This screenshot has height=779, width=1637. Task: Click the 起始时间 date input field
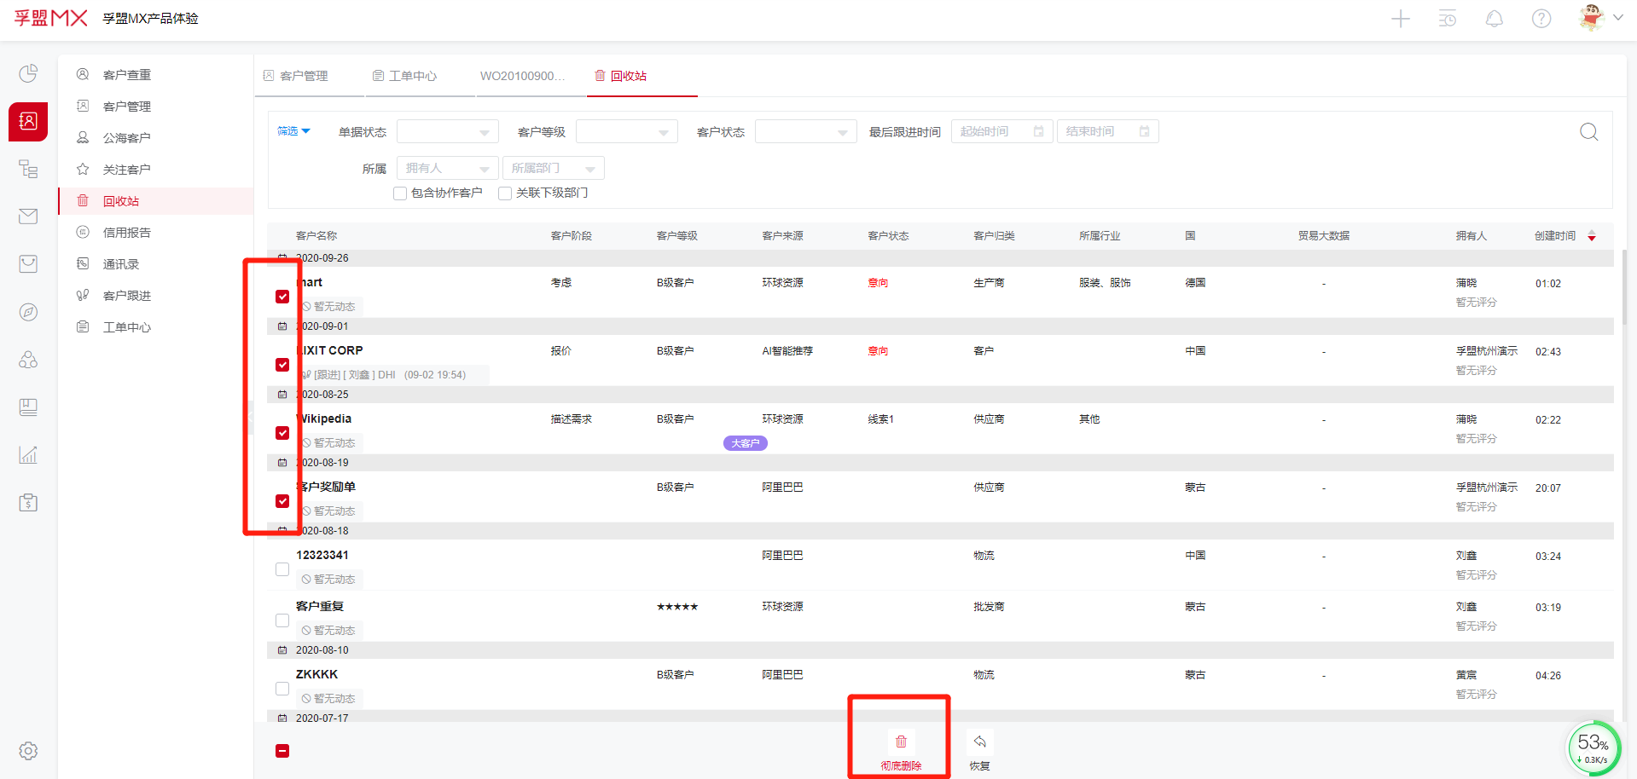[x=1001, y=132]
